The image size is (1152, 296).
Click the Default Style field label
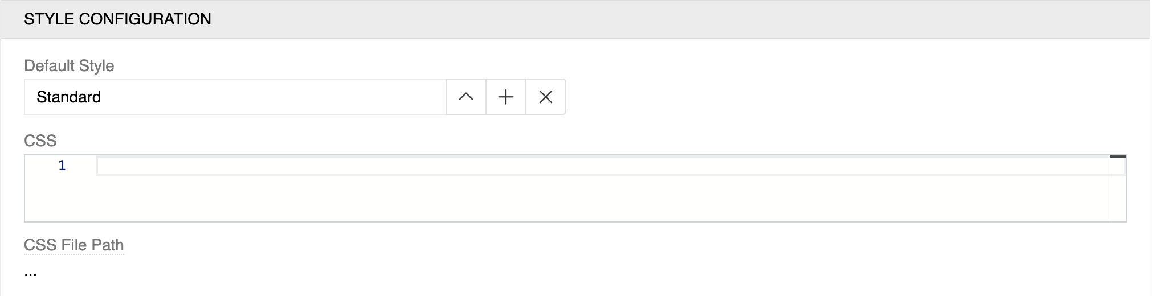point(69,66)
